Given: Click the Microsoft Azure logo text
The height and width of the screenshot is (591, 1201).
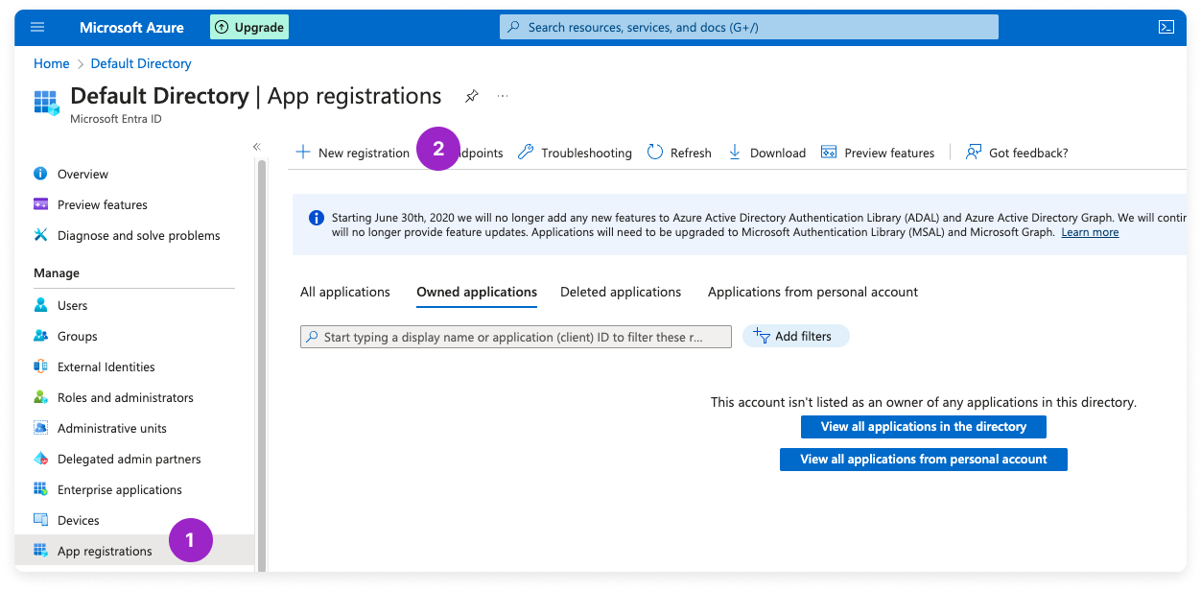Looking at the screenshot, I should 131,27.
